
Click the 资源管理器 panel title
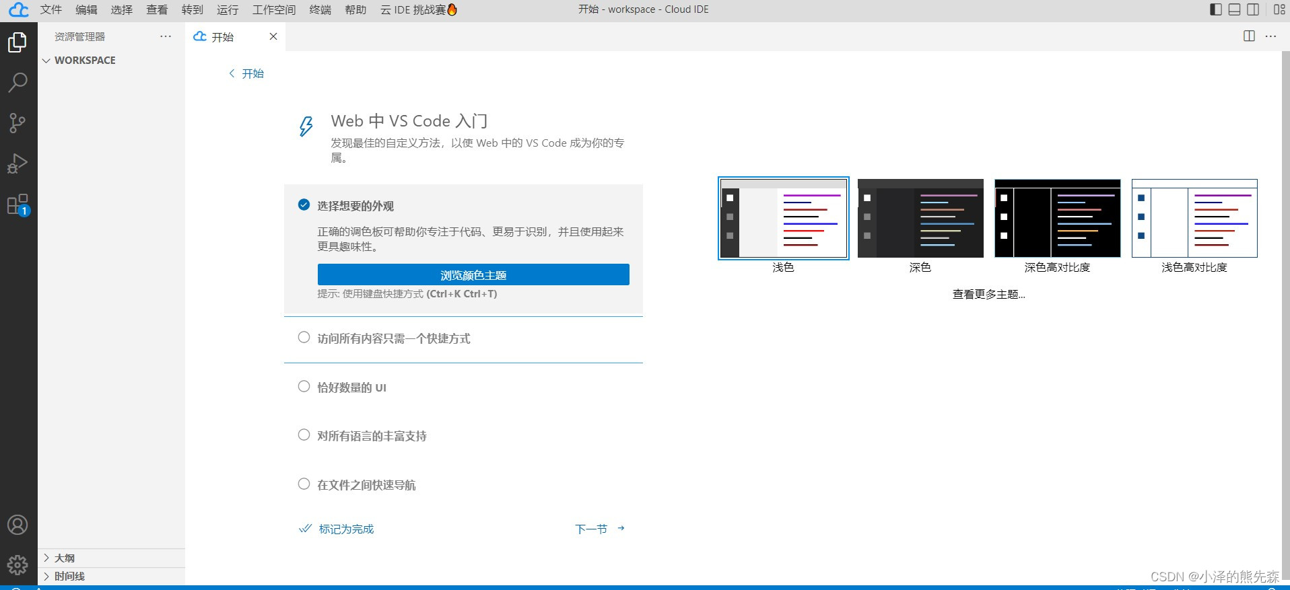pos(80,36)
